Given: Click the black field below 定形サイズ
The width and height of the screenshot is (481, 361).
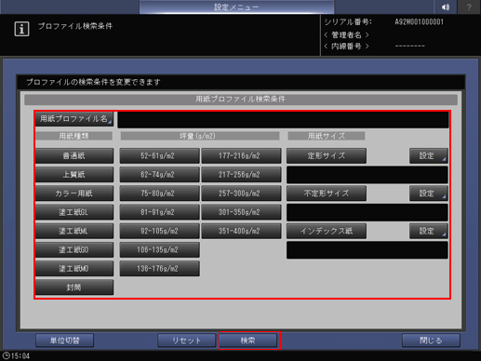Looking at the screenshot, I should point(367,175).
